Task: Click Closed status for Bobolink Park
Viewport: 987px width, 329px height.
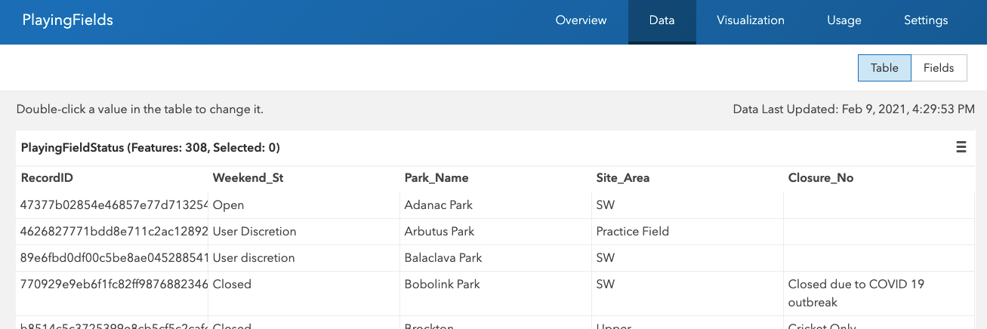Action: pyautogui.click(x=304, y=294)
